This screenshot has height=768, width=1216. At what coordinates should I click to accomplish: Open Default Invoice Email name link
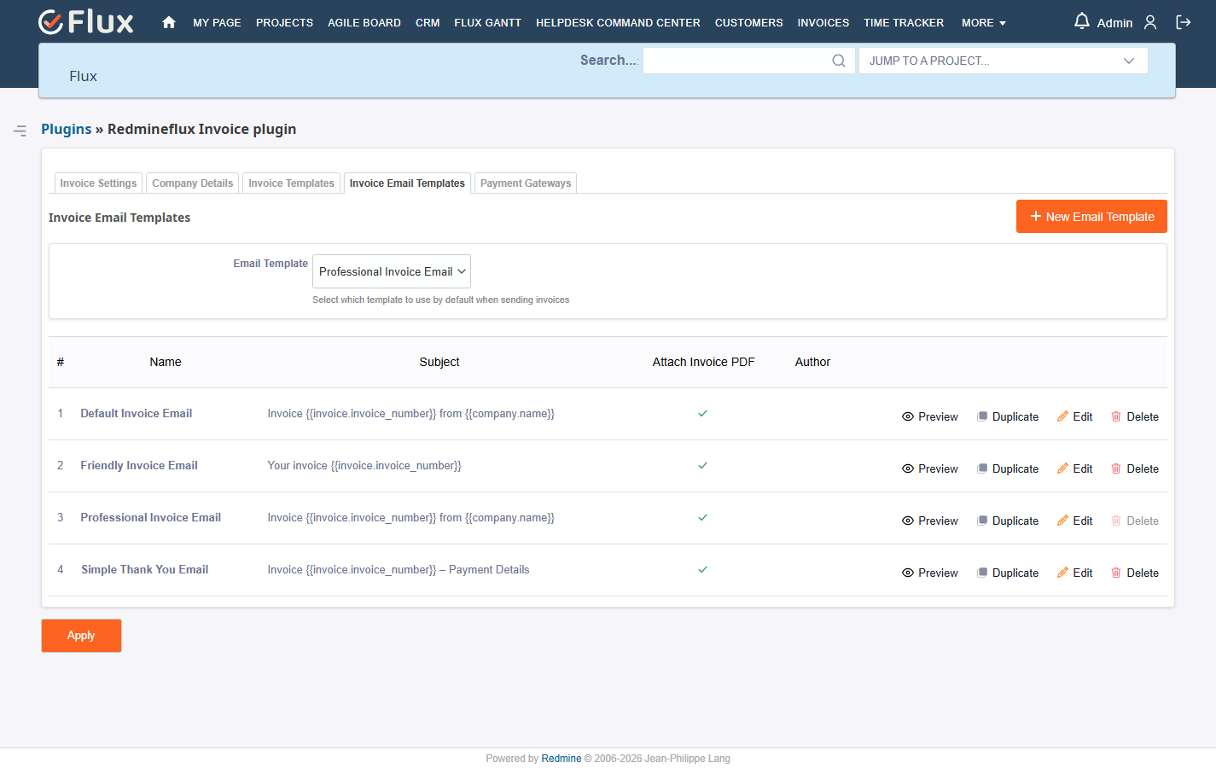tap(137, 413)
